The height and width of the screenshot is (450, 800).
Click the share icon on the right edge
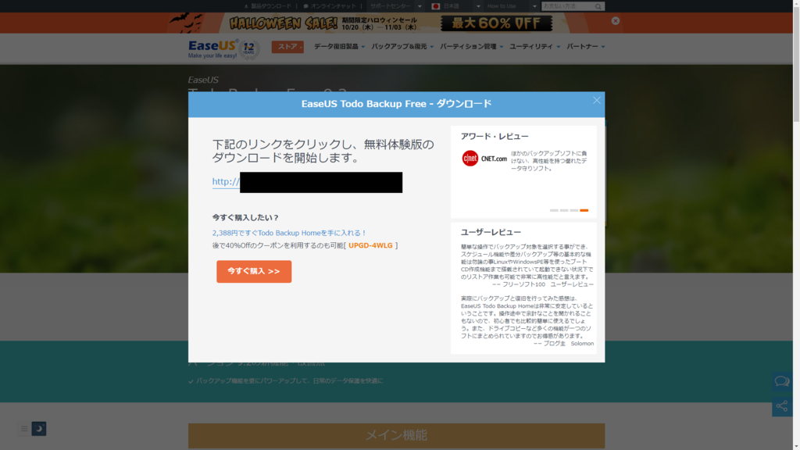(782, 406)
